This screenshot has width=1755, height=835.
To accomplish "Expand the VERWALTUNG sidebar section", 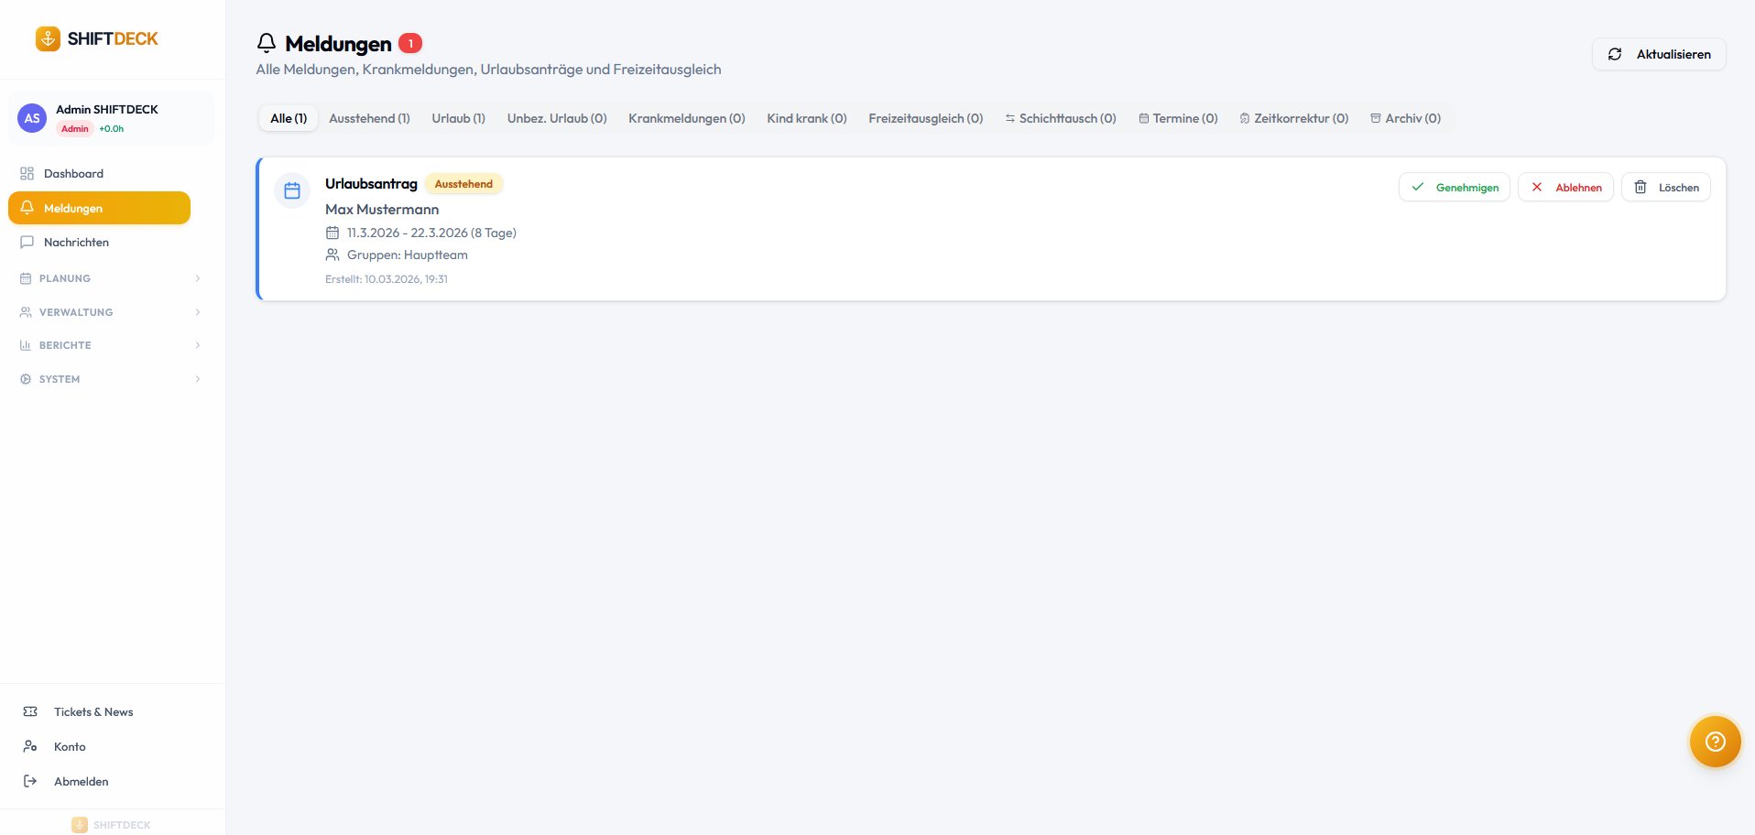I will click(x=110, y=312).
